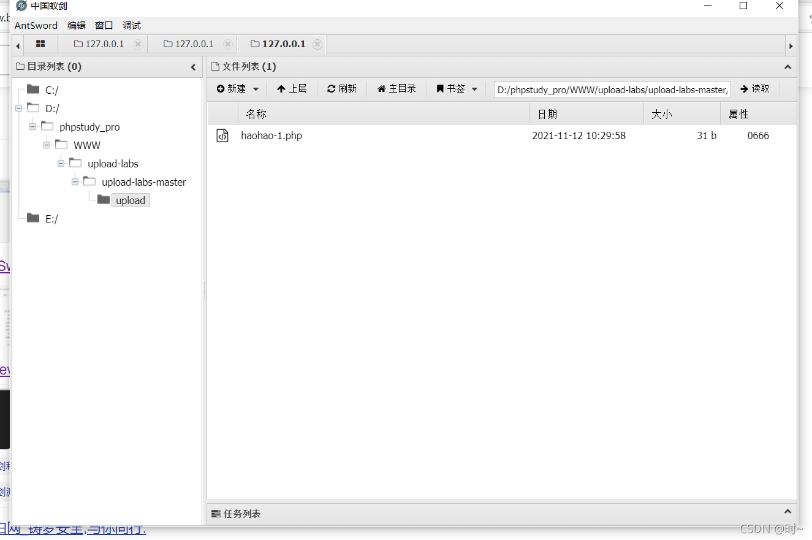
Task: Click the 任务列表 panel header
Action: [x=502, y=514]
